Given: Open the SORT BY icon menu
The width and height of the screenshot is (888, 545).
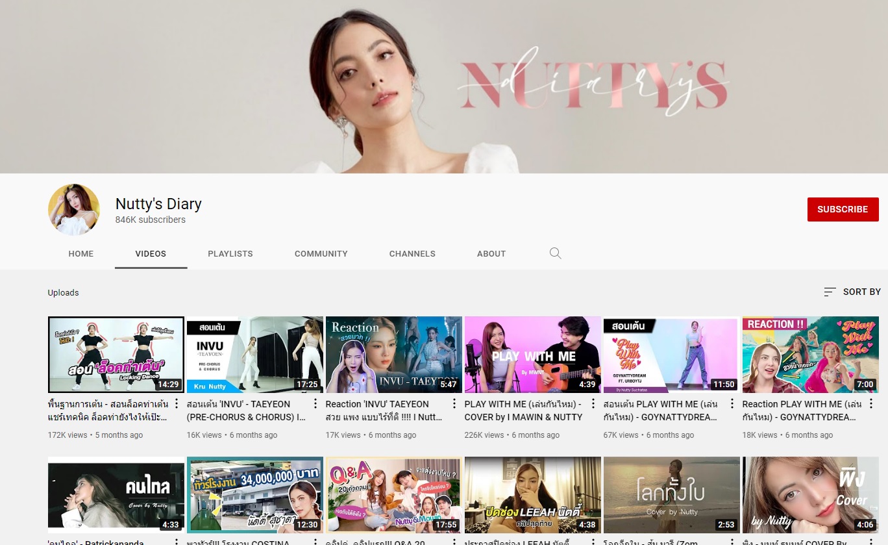Looking at the screenshot, I should tap(830, 292).
